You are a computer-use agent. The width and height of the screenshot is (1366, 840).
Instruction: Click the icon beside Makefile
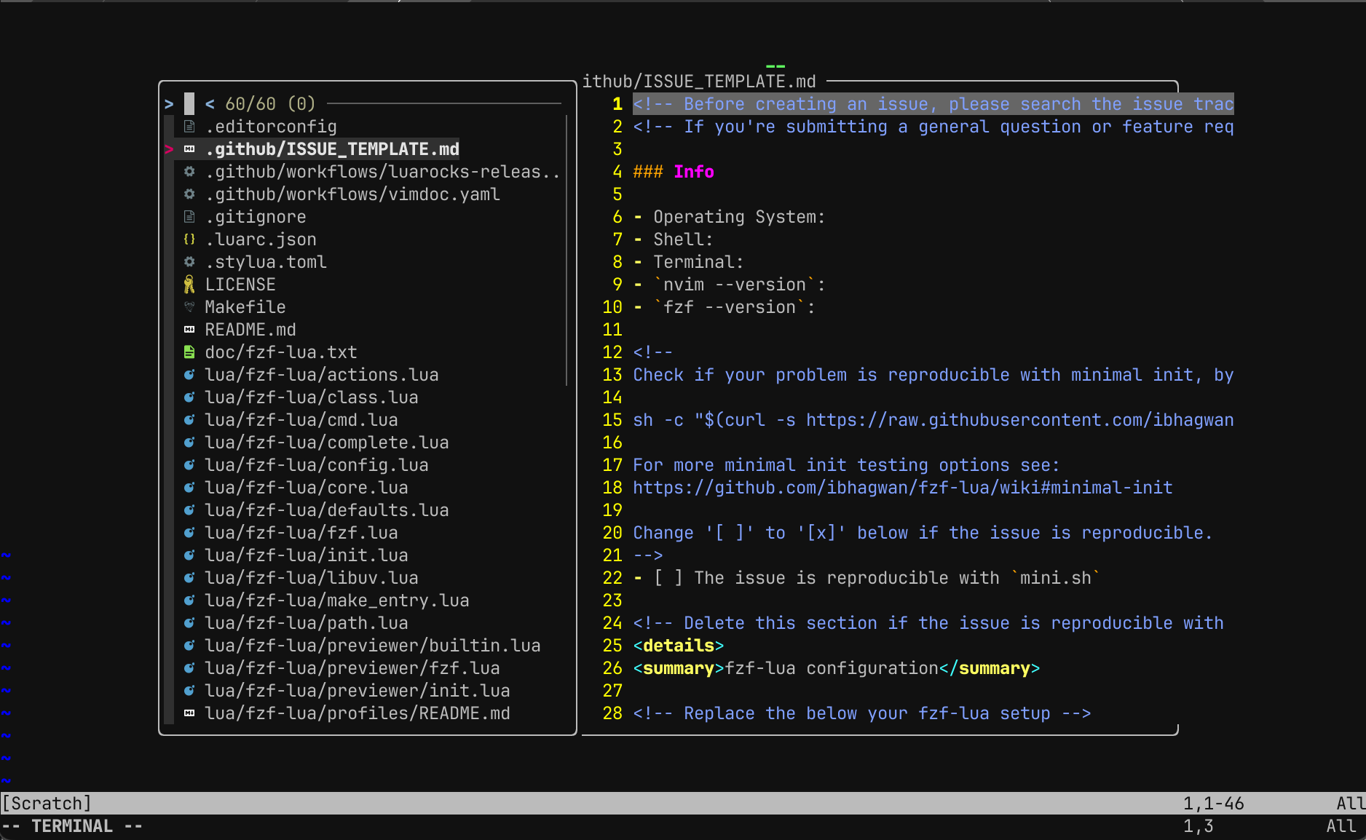pos(189,306)
